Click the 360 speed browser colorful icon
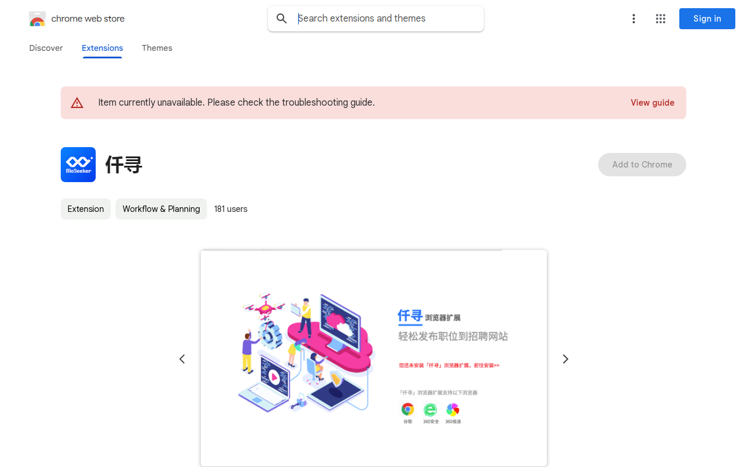Viewport: 747px width, 467px height. pyautogui.click(x=453, y=410)
